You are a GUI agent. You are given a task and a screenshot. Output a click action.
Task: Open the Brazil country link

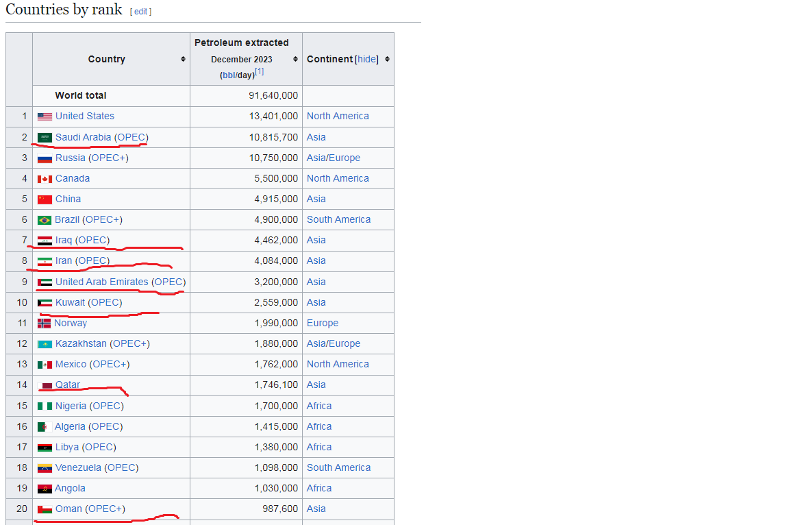[x=67, y=220]
